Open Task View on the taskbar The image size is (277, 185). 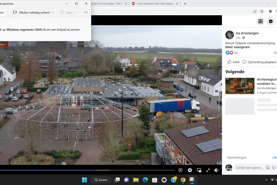(117, 180)
